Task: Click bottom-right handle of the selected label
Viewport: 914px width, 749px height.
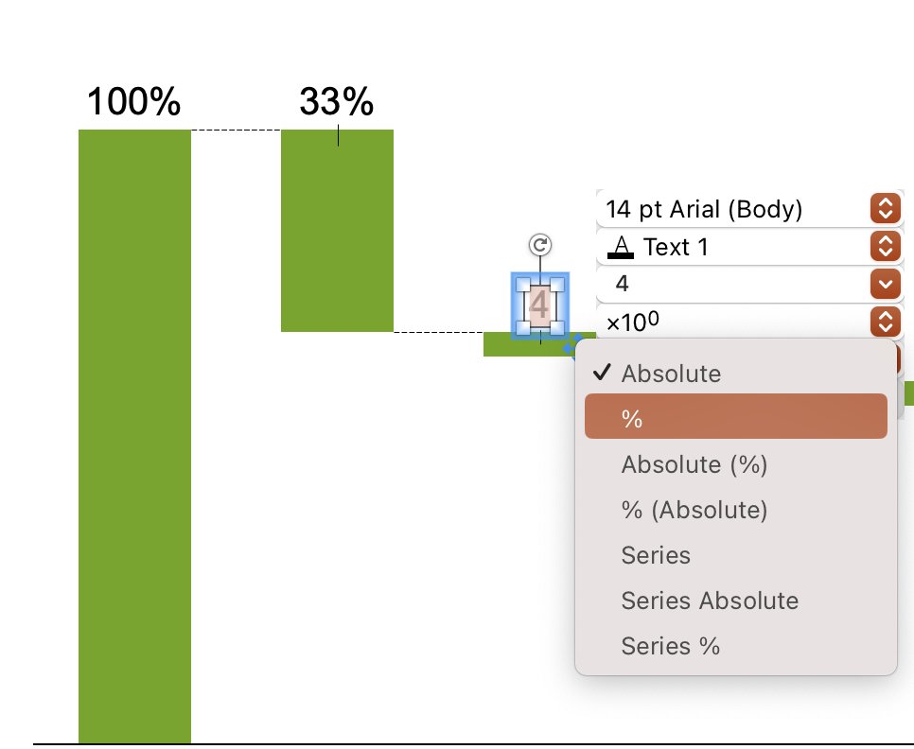Action: tap(557, 328)
